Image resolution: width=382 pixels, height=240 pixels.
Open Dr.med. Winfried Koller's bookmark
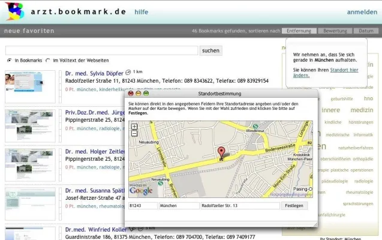(96, 230)
